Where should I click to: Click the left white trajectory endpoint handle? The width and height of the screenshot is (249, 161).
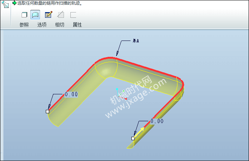point(47,112)
